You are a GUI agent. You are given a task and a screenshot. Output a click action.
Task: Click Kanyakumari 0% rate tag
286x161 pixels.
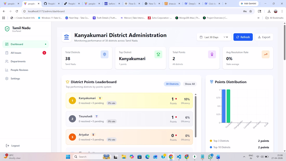coord(112,103)
